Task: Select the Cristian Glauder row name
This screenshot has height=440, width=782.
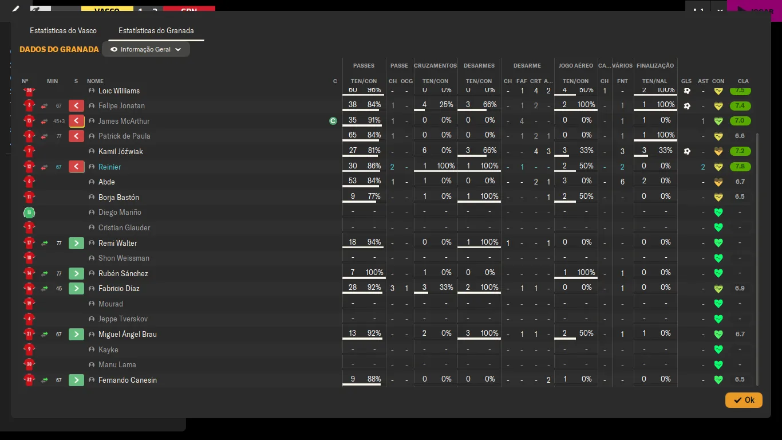Action: [x=124, y=227]
